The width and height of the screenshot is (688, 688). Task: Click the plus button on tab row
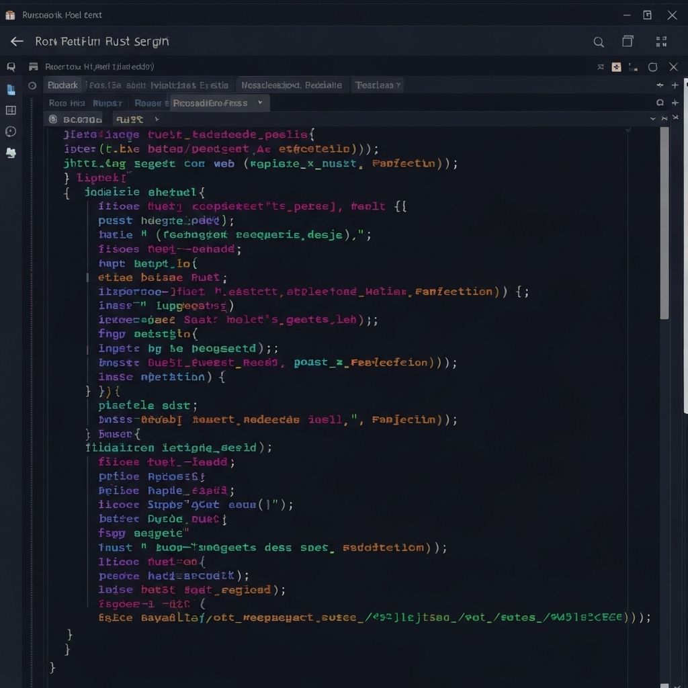(x=675, y=85)
